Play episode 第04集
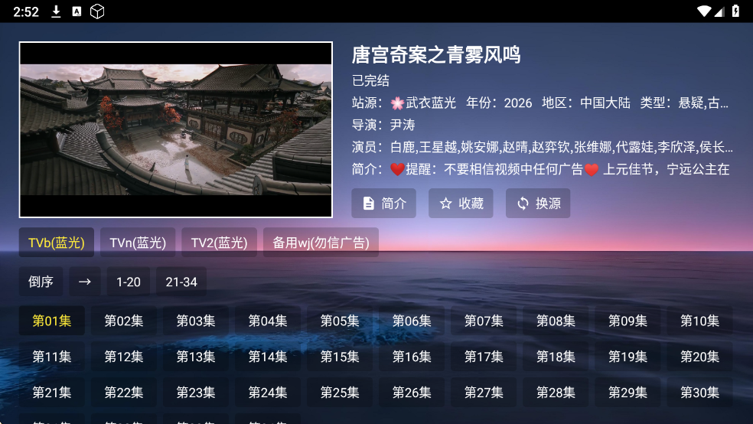 (x=268, y=320)
